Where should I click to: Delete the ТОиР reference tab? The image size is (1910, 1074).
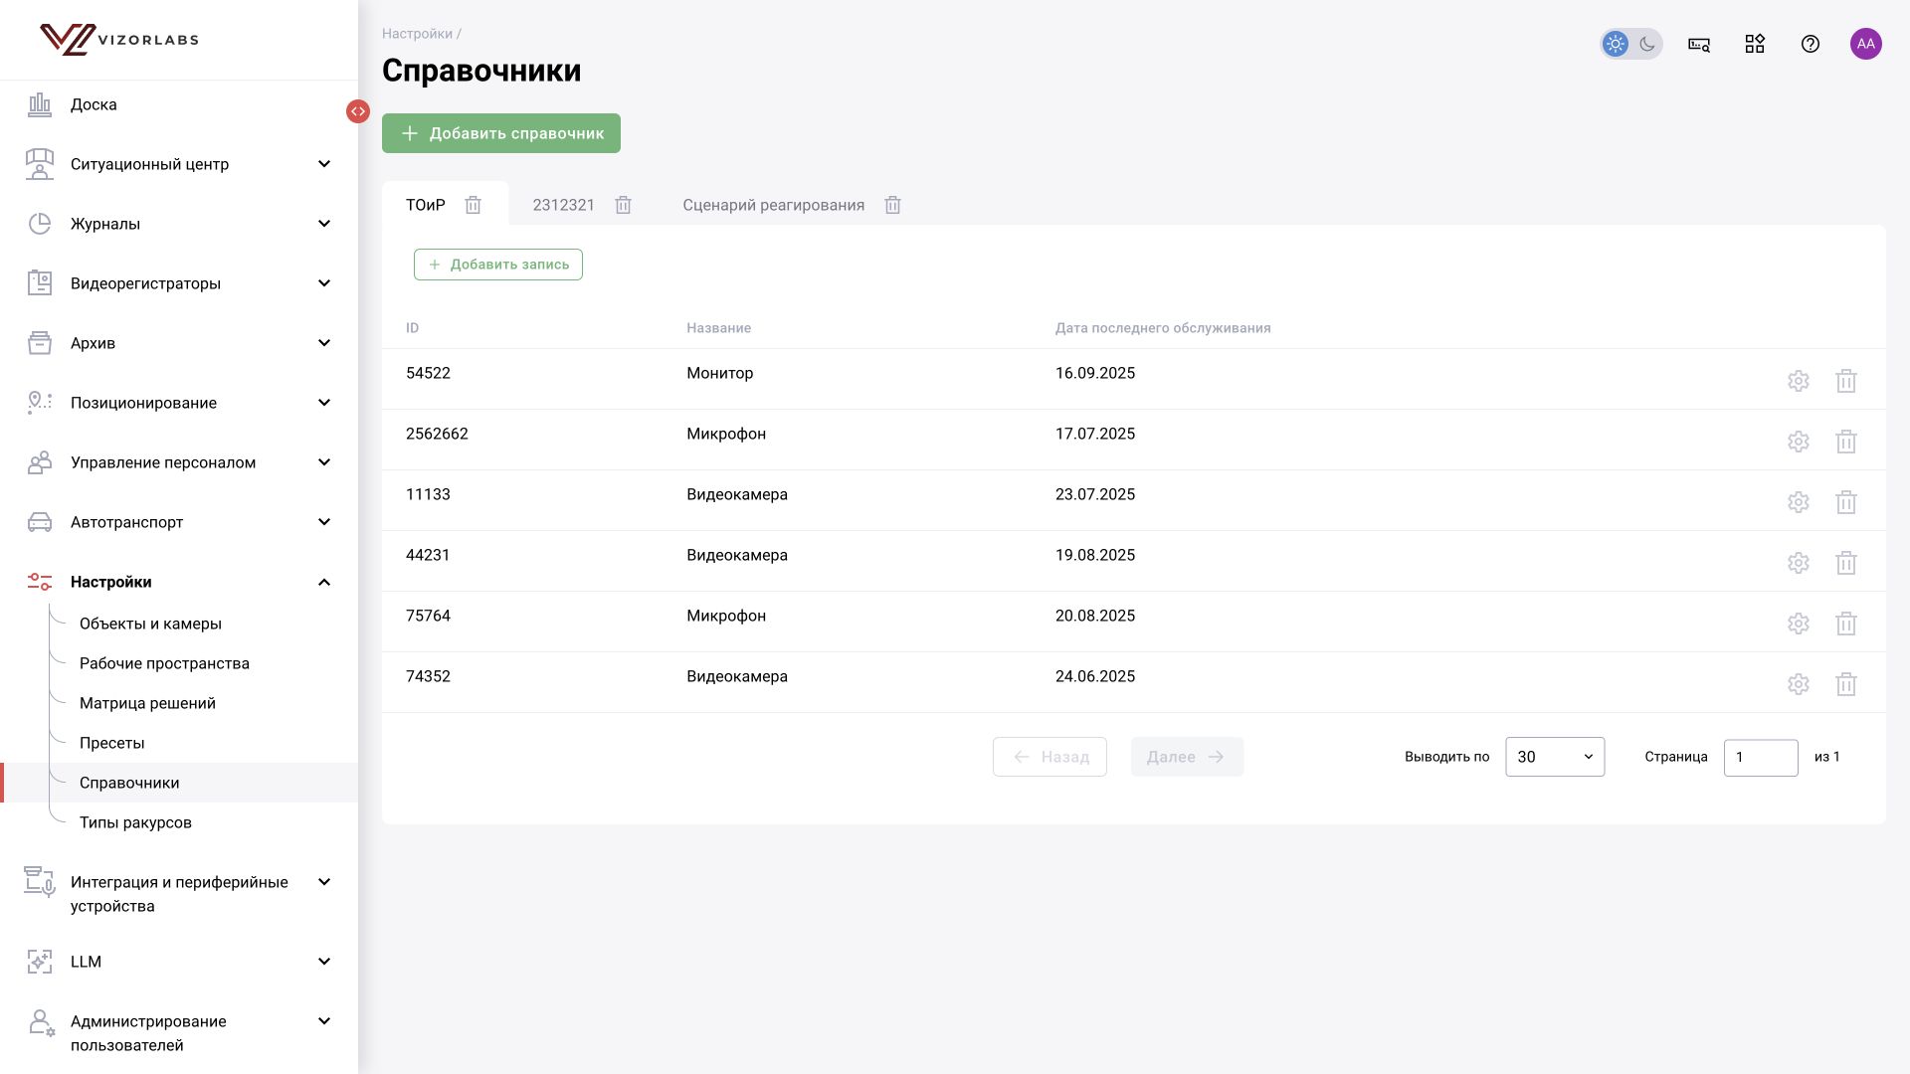tap(474, 205)
